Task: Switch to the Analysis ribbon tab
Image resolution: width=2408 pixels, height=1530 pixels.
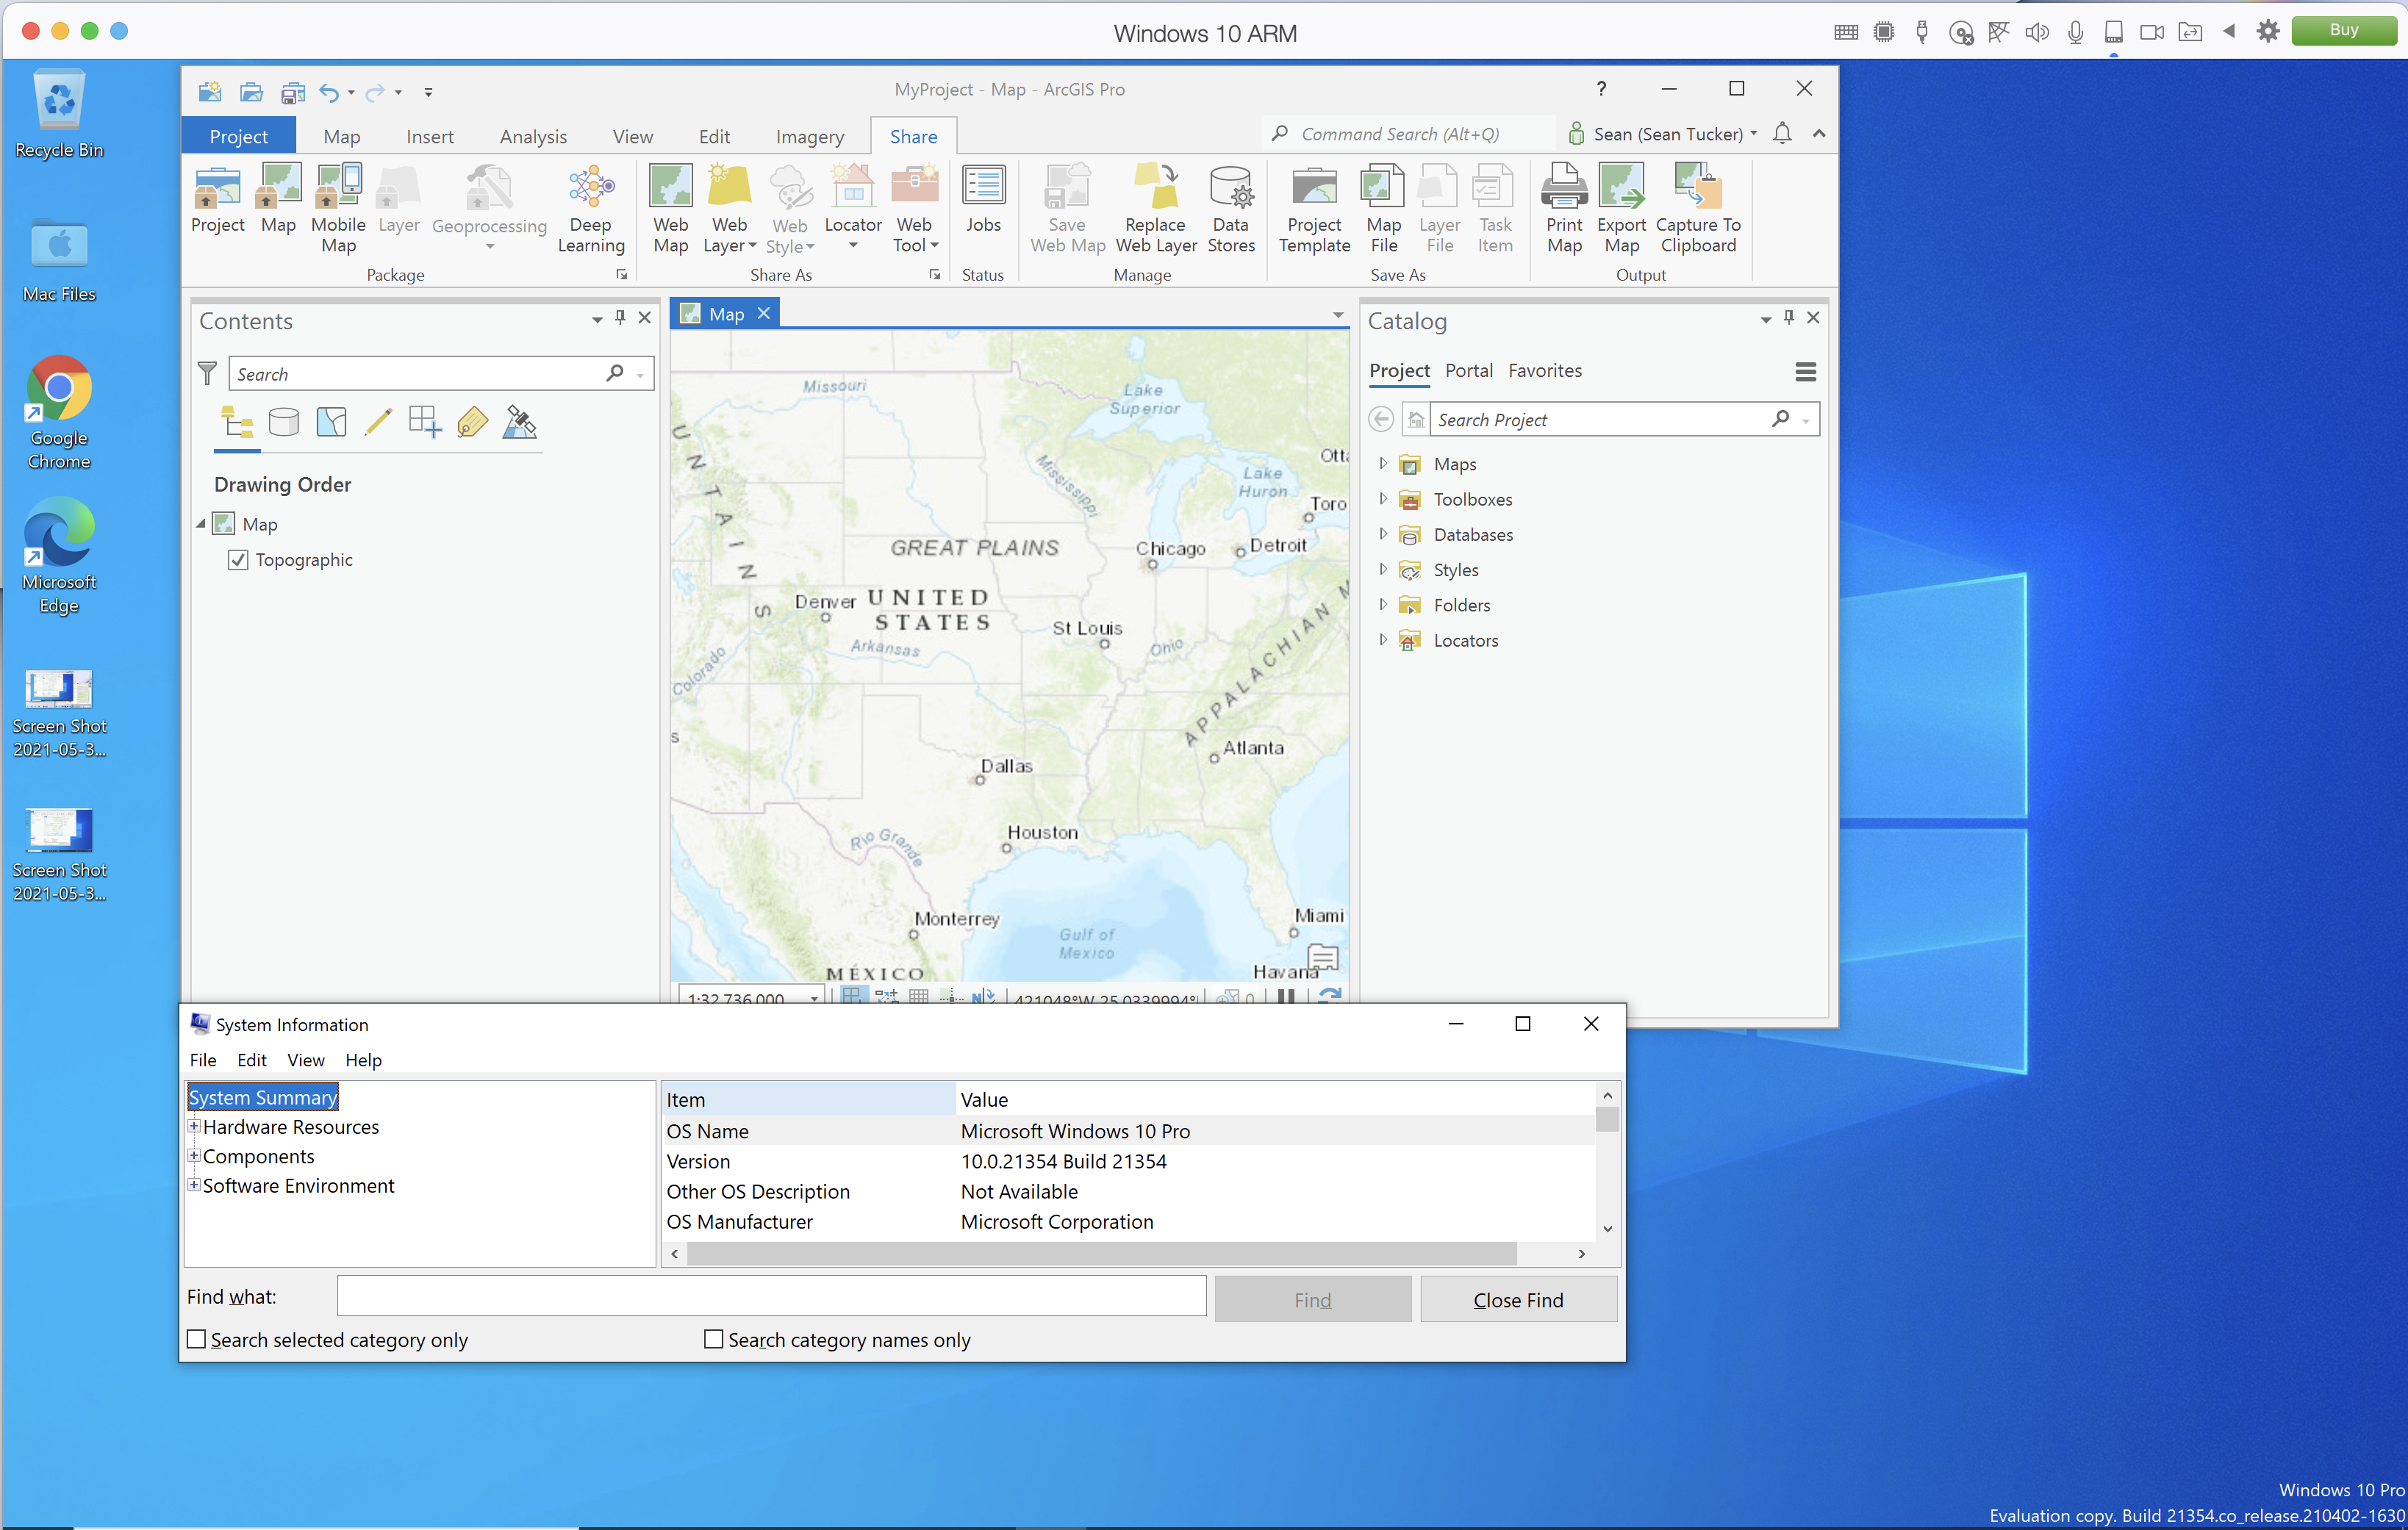Action: coord(533,137)
